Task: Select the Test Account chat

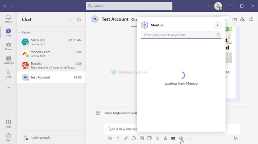Action: click(x=51, y=77)
